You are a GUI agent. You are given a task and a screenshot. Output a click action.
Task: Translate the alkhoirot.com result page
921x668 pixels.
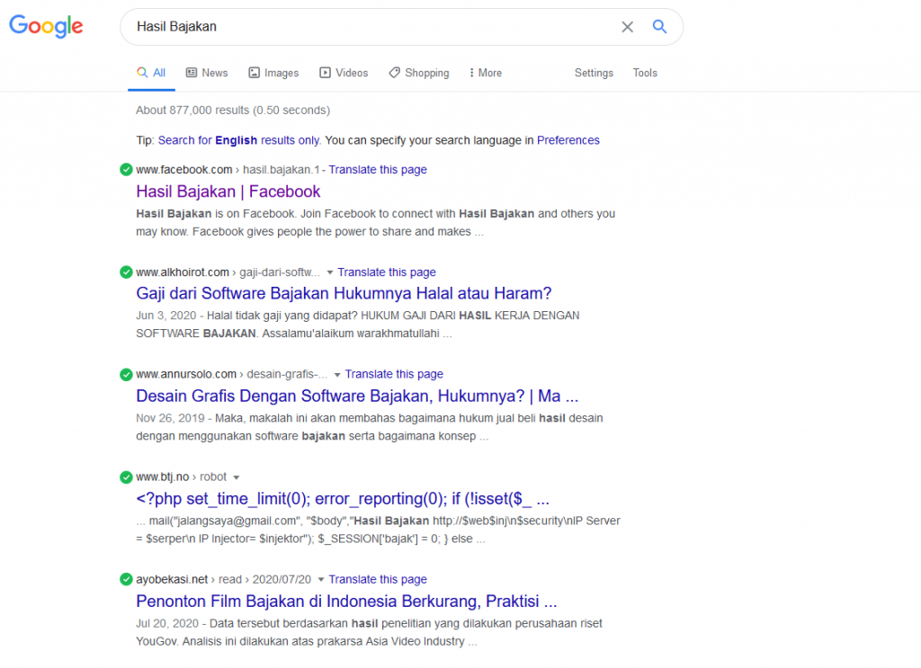click(387, 272)
